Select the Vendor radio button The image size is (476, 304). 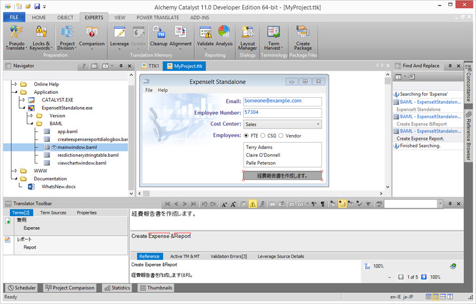pyautogui.click(x=281, y=136)
